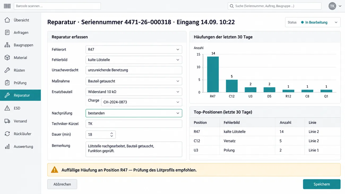
Task: Click Speichern button
Action: (x=322, y=184)
